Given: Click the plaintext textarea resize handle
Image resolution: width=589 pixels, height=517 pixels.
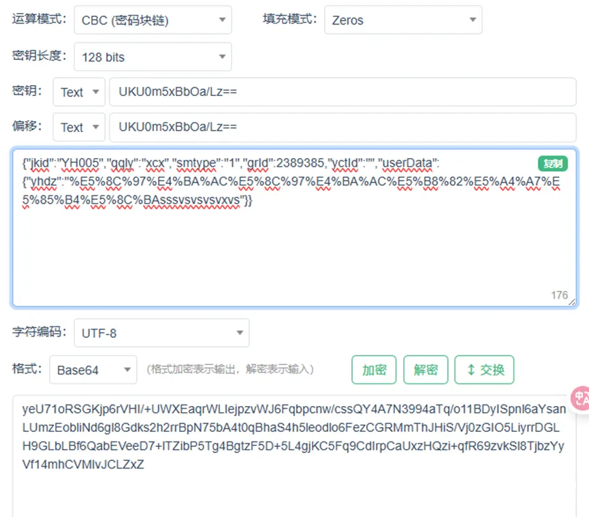Looking at the screenshot, I should 572,302.
